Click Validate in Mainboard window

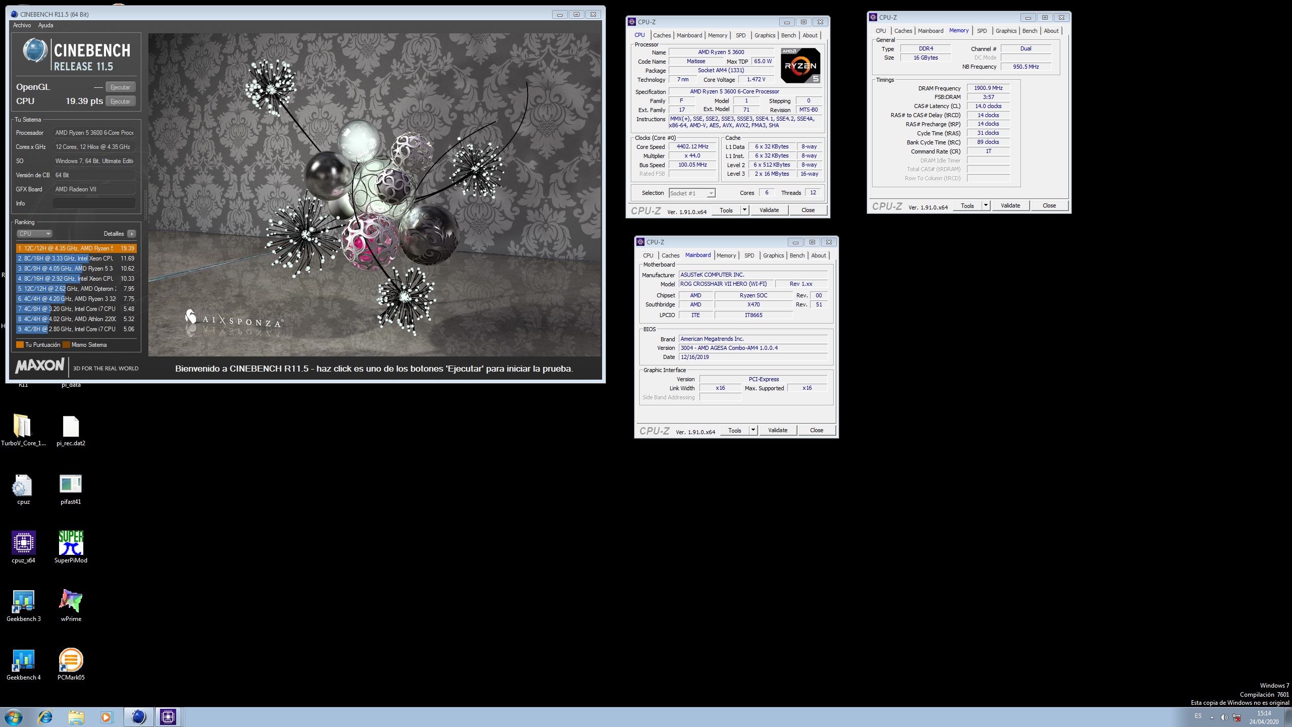click(778, 430)
